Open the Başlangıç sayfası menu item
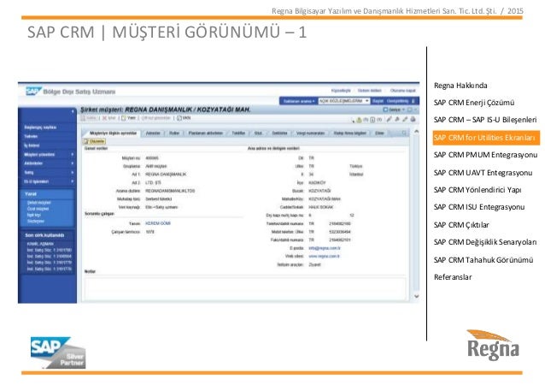Viewport: 545px width, 385px height. click(x=40, y=127)
